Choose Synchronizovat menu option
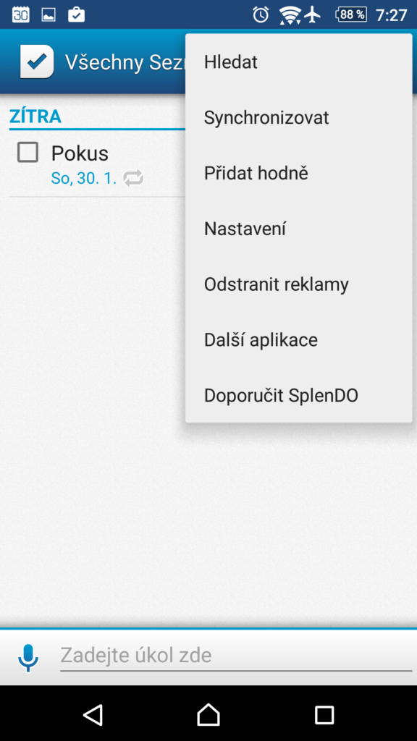This screenshot has width=417, height=741. (x=299, y=118)
